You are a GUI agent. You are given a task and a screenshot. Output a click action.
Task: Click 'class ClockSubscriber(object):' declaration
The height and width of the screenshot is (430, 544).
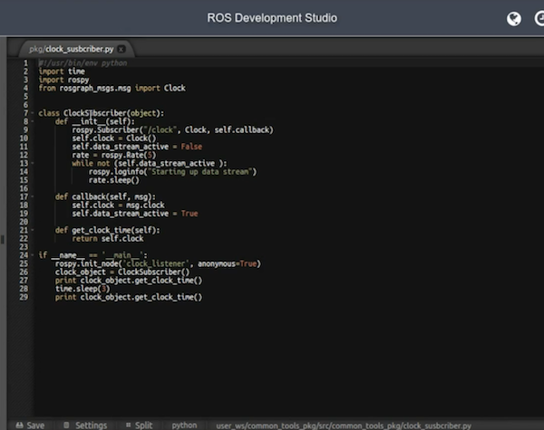[x=101, y=113]
